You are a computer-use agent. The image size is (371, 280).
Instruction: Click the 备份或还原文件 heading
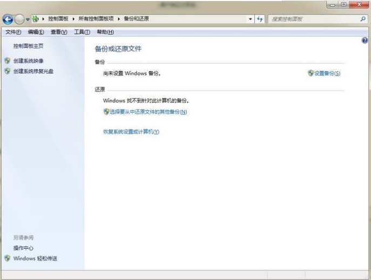coord(118,49)
